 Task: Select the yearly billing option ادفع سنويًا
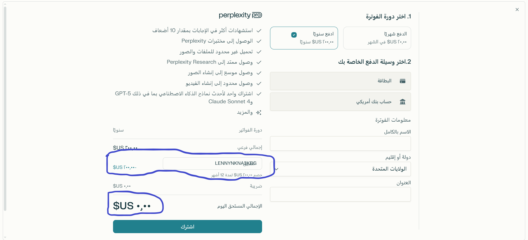coord(304,38)
